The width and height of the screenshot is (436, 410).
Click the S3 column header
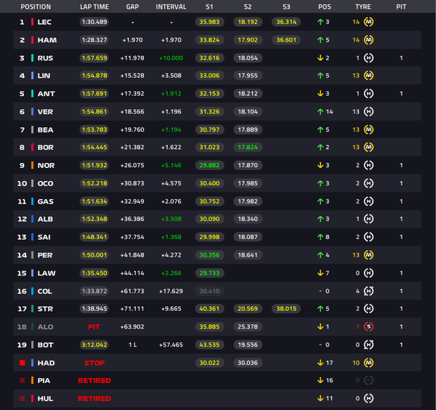click(286, 7)
